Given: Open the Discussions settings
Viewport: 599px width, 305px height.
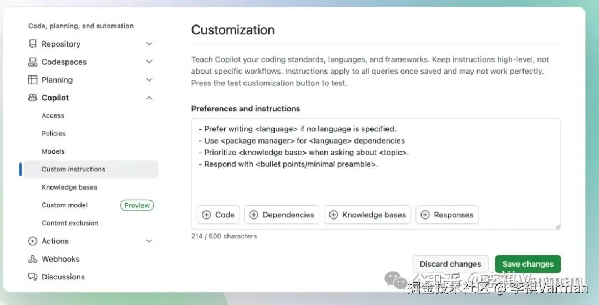Looking at the screenshot, I should tap(63, 277).
